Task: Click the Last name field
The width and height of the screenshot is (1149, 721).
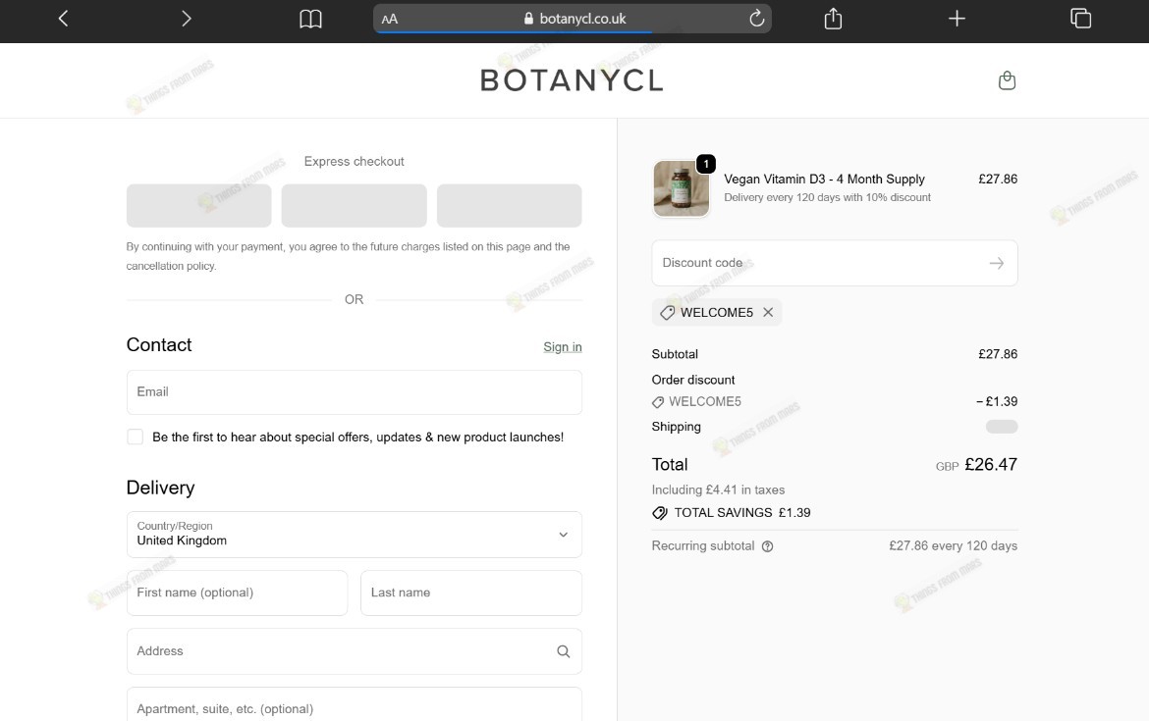Action: pos(471,592)
